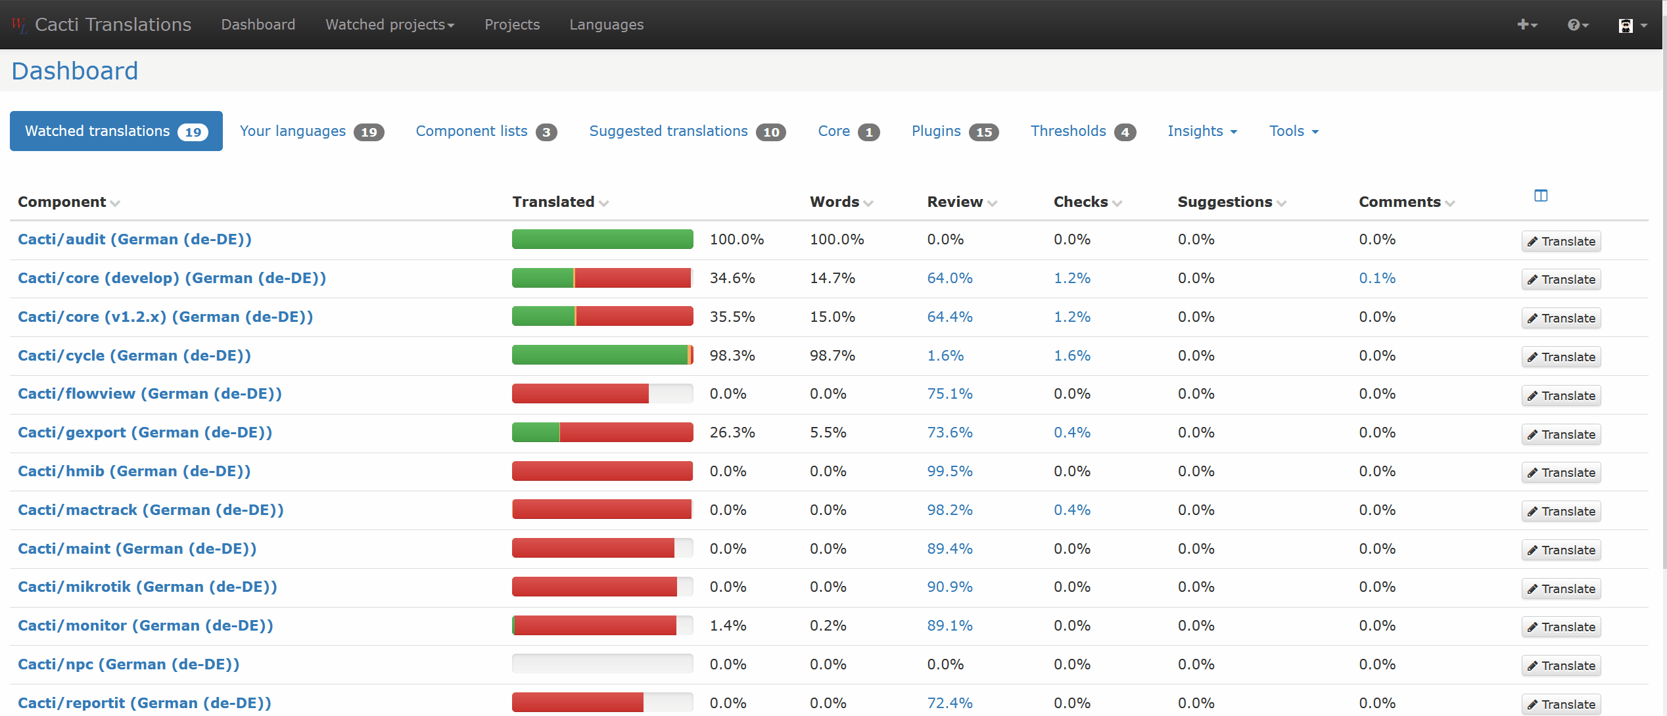Open Cacti/mactrack German component link
Viewport: 1667px width, 716px height.
click(x=151, y=510)
